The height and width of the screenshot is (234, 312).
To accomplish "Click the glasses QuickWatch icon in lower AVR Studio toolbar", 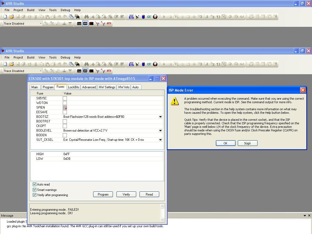I will click(x=242, y=64).
